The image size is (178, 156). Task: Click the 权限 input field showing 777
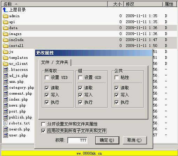[x=77, y=140]
